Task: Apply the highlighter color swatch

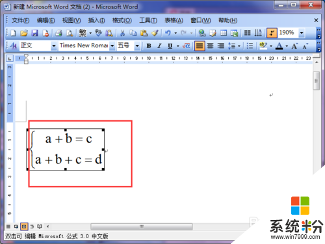Action: [263, 46]
